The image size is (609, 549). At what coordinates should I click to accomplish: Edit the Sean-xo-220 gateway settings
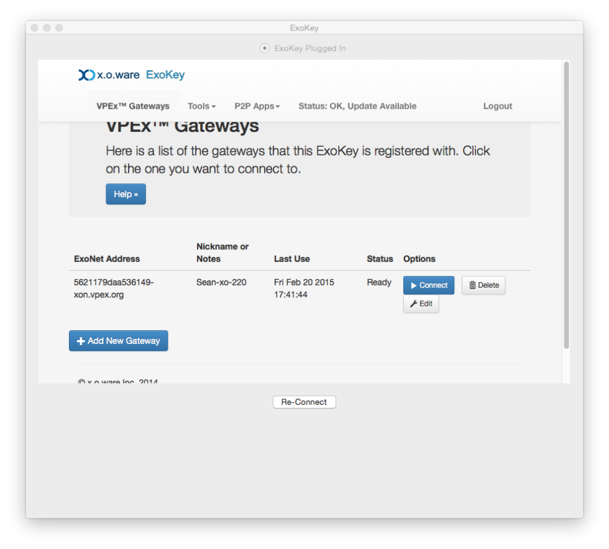[421, 304]
